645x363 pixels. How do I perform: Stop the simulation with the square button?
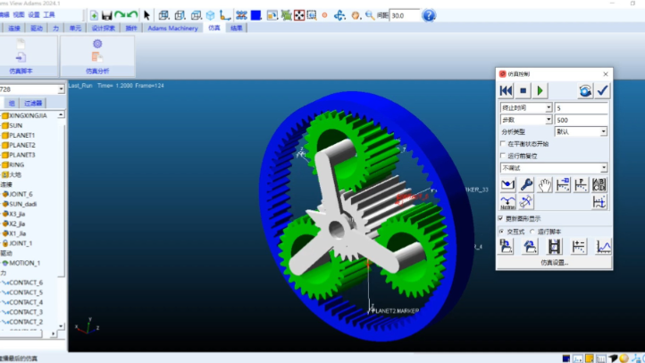tap(524, 90)
